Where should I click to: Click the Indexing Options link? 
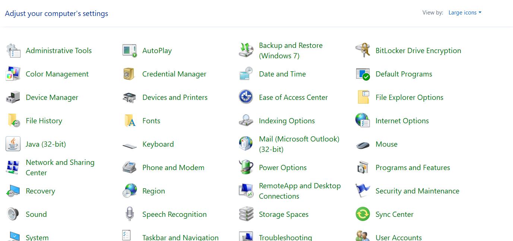click(x=286, y=121)
